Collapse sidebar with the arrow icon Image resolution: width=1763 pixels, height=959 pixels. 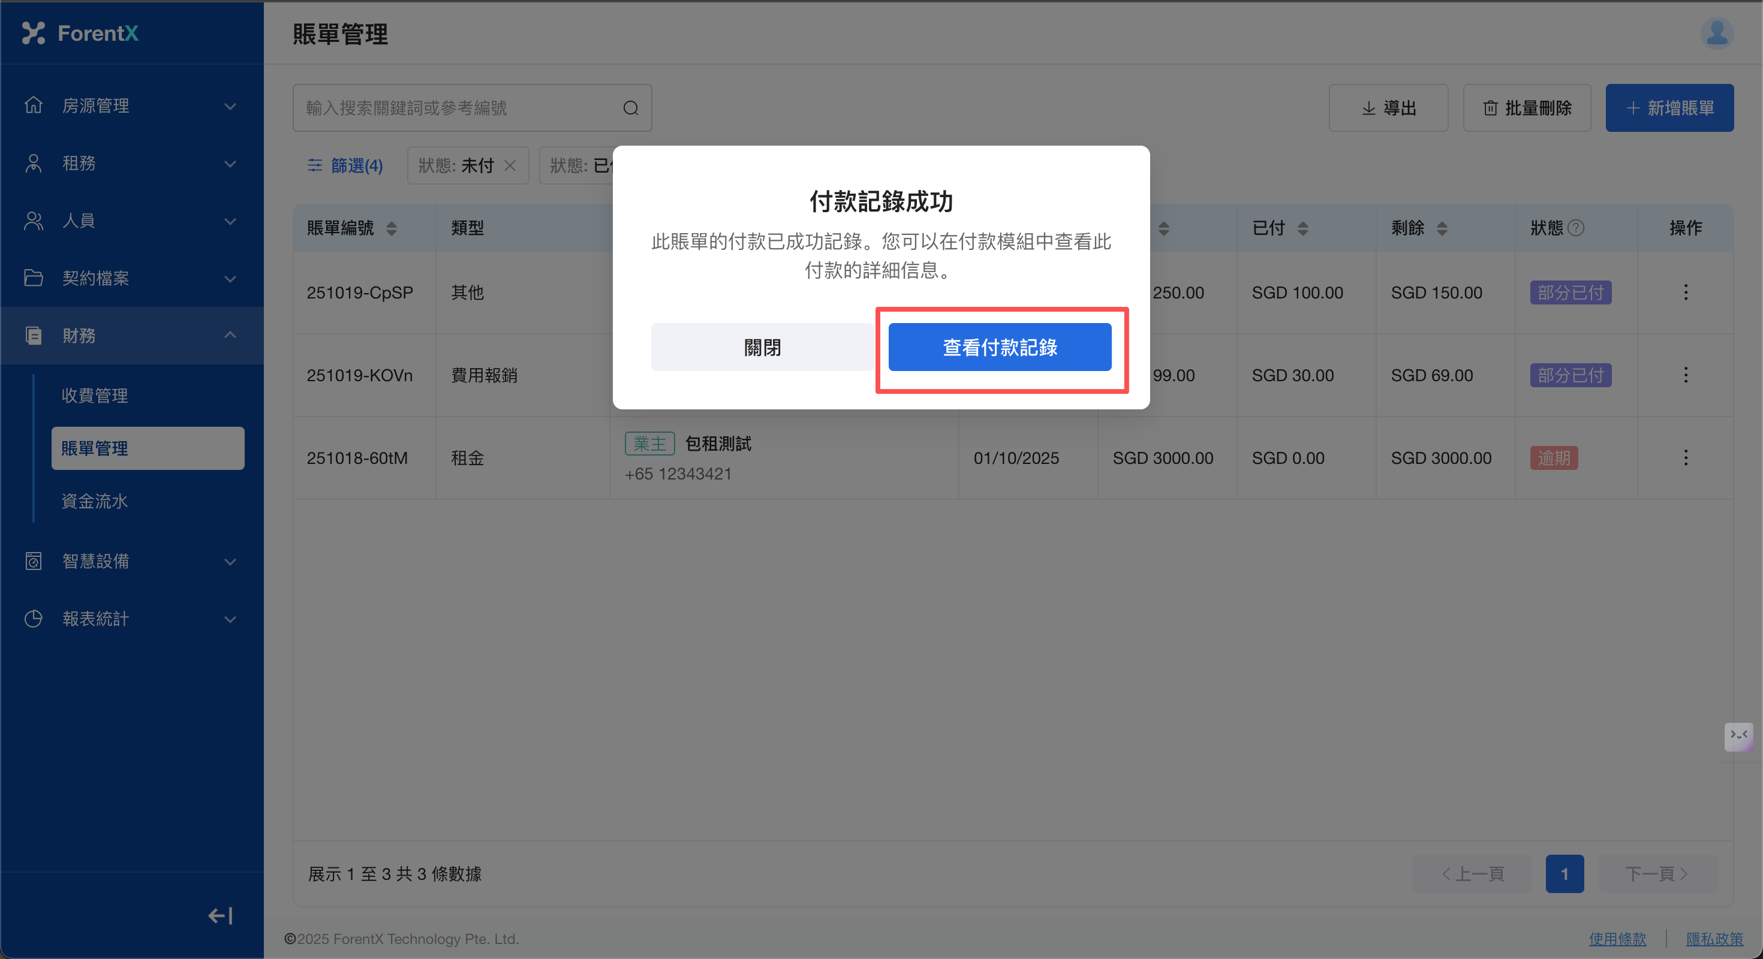221,915
